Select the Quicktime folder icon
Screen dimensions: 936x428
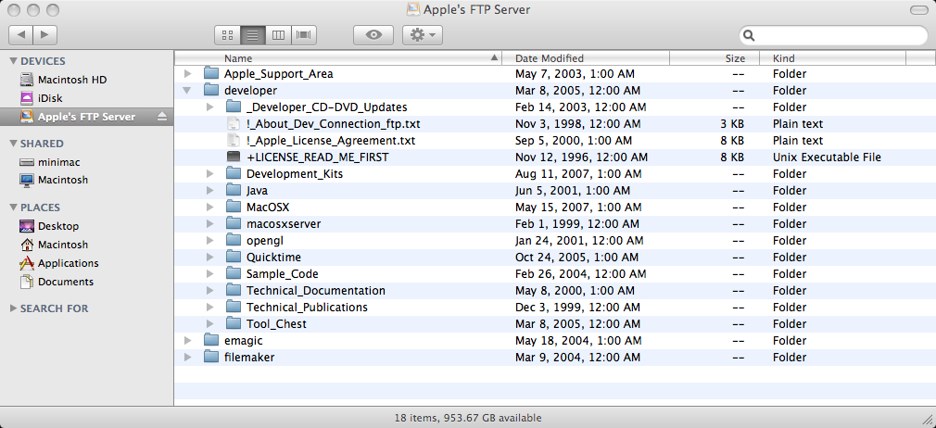click(x=234, y=258)
